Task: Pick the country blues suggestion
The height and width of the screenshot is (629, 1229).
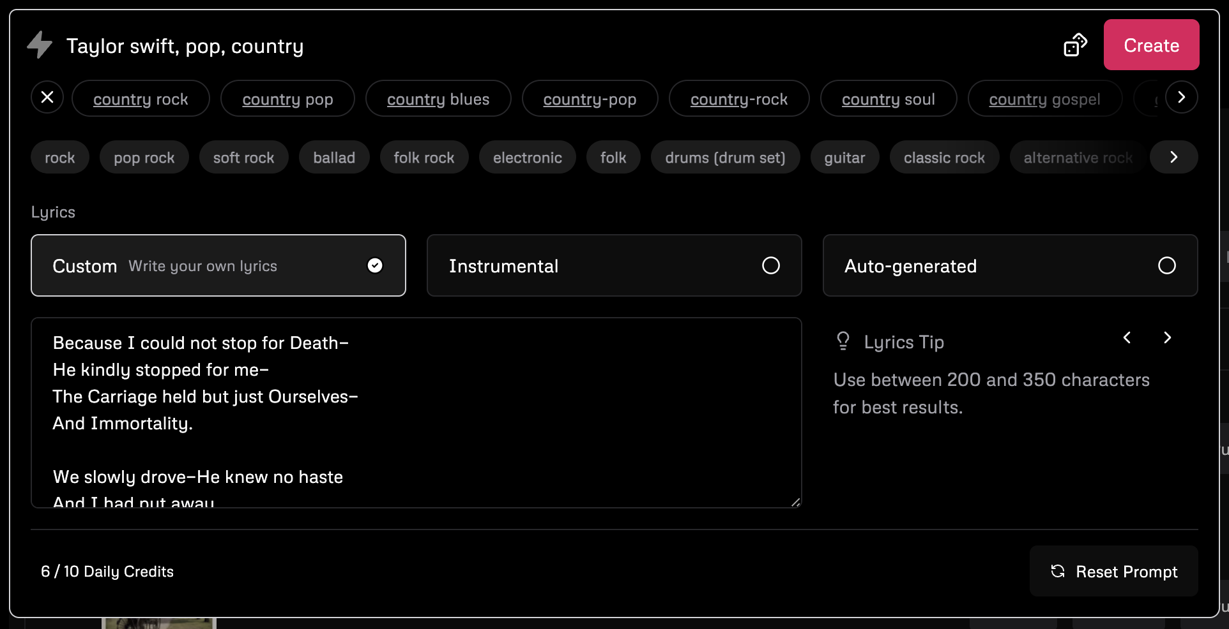Action: (x=438, y=99)
